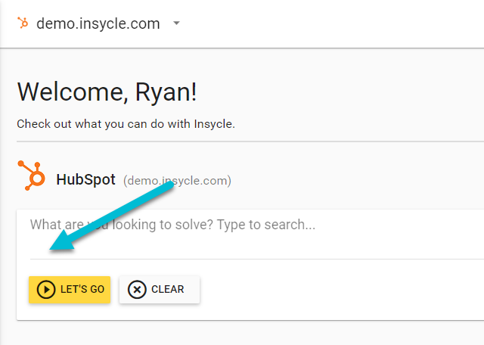Click the 'Welcome, Ryan!' heading
484x345 pixels.
[x=107, y=92]
